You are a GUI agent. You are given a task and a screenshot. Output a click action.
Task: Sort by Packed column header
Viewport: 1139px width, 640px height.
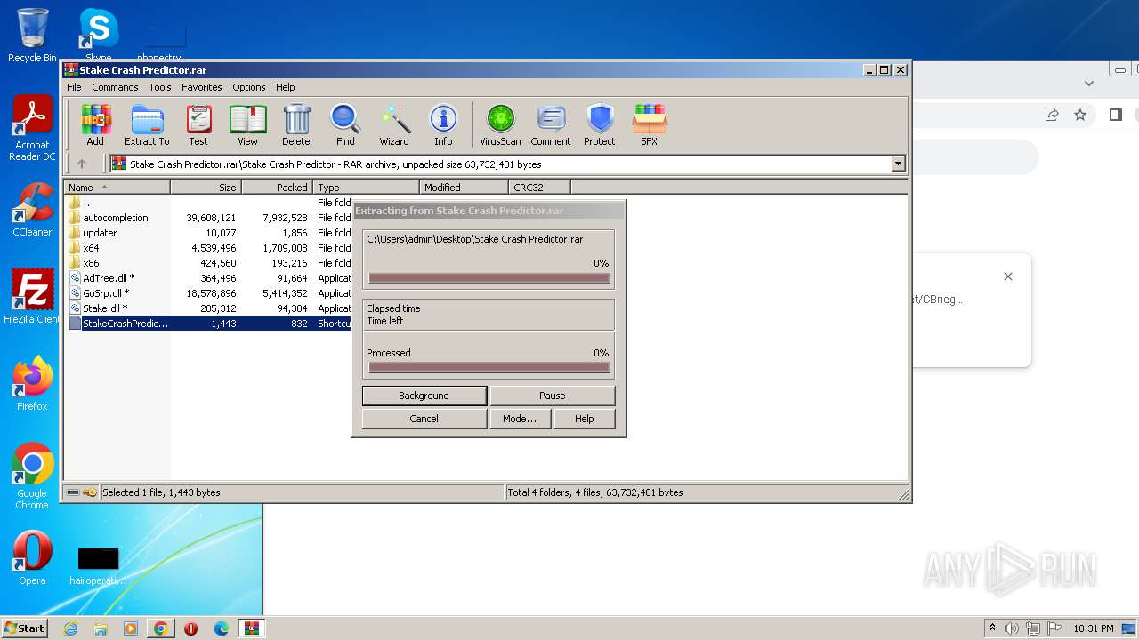(x=278, y=187)
